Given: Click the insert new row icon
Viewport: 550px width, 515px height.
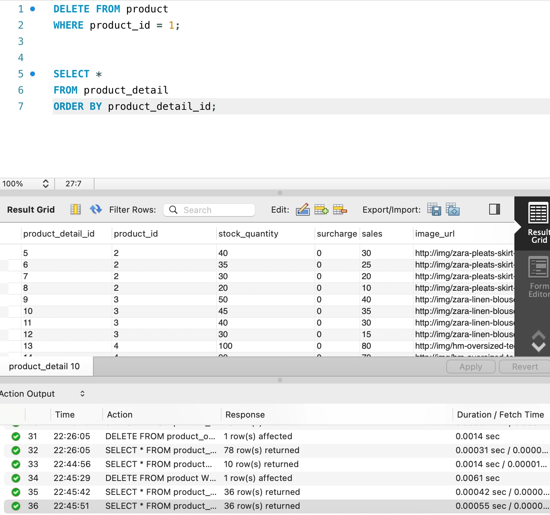Looking at the screenshot, I should coord(321,210).
